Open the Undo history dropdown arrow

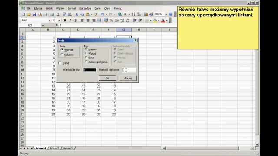click(x=106, y=14)
